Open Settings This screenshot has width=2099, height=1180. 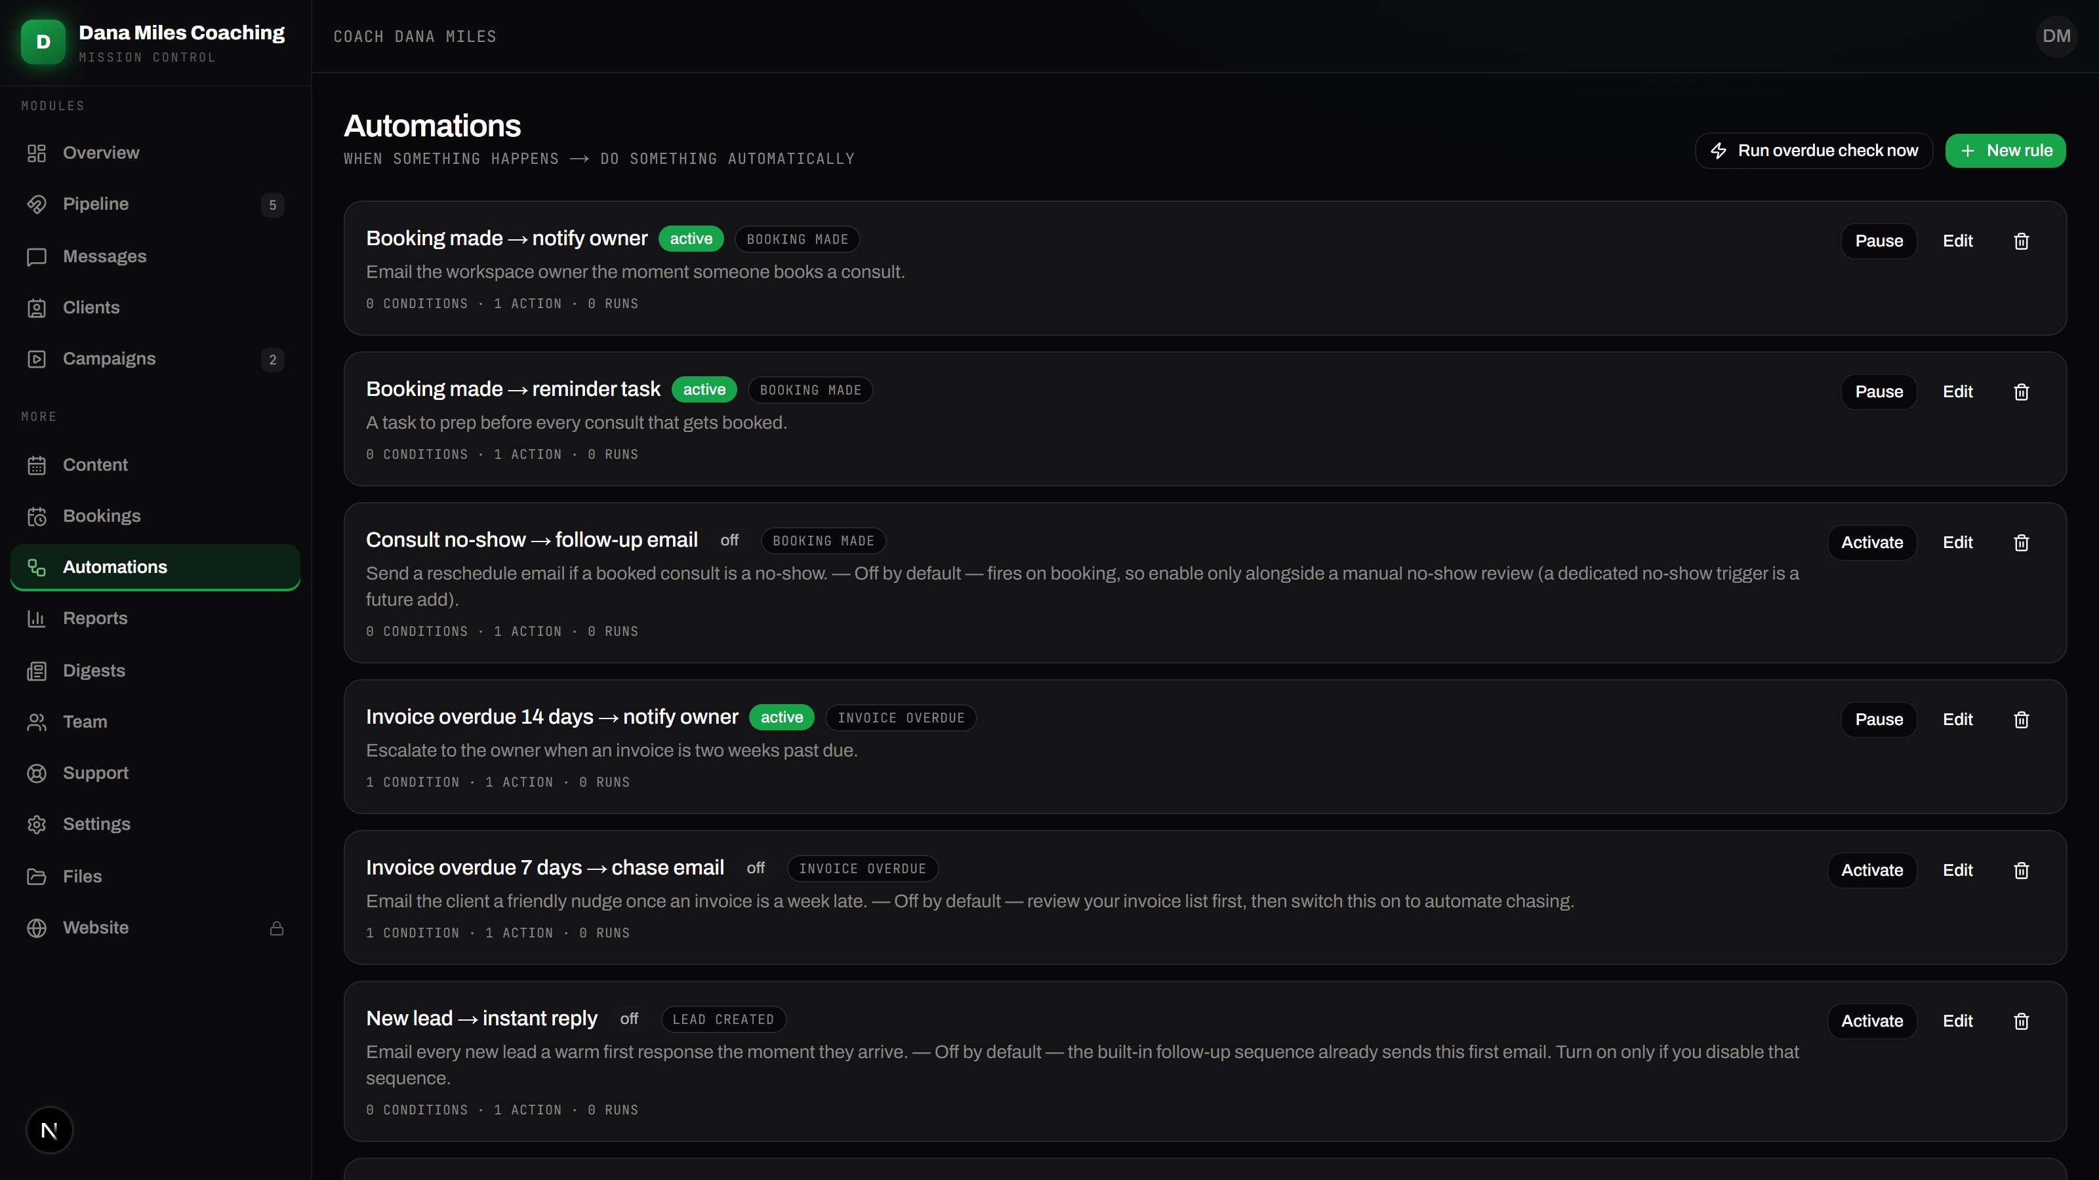[x=155, y=824]
